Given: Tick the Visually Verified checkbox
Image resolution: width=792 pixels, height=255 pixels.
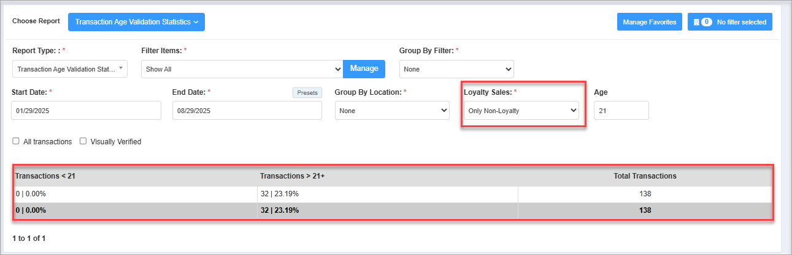Looking at the screenshot, I should pyautogui.click(x=83, y=141).
